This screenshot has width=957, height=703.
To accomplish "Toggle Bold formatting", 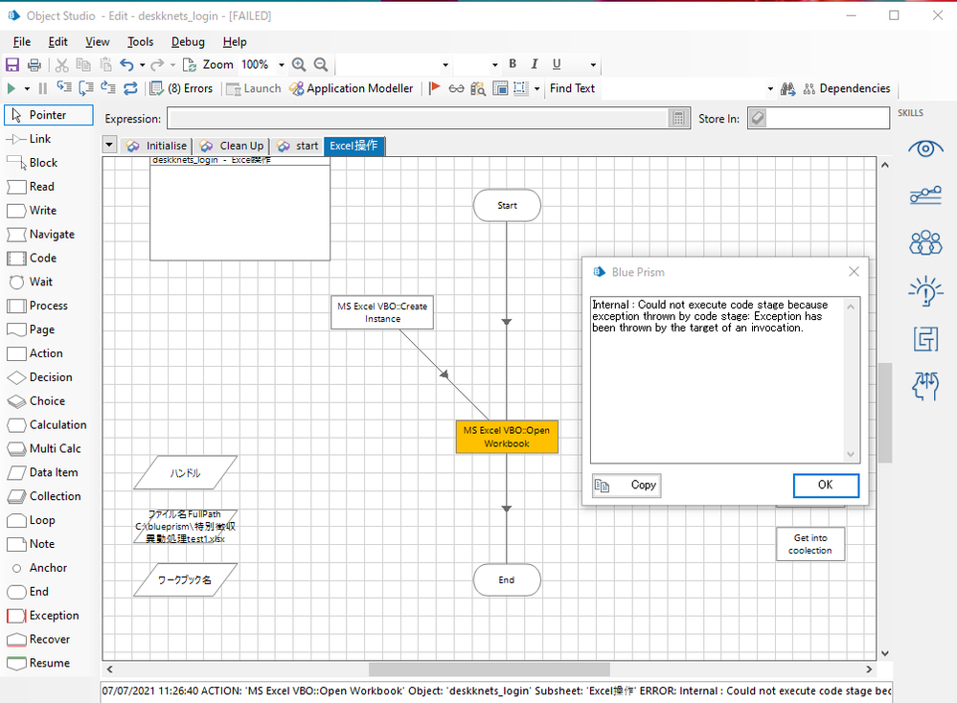I will point(513,64).
